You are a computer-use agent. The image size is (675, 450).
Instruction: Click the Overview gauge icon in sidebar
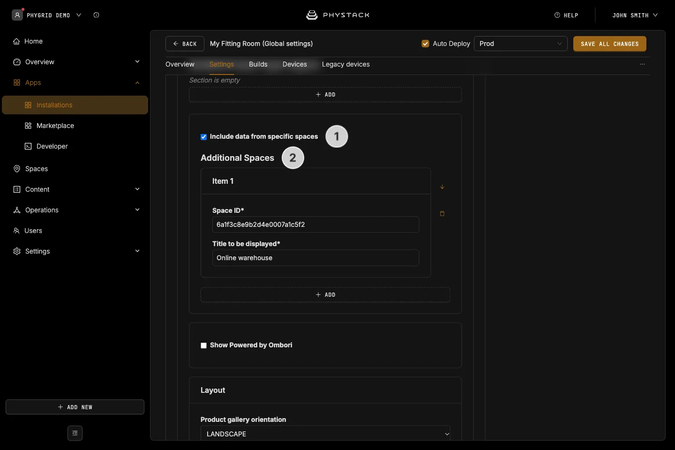coord(17,62)
